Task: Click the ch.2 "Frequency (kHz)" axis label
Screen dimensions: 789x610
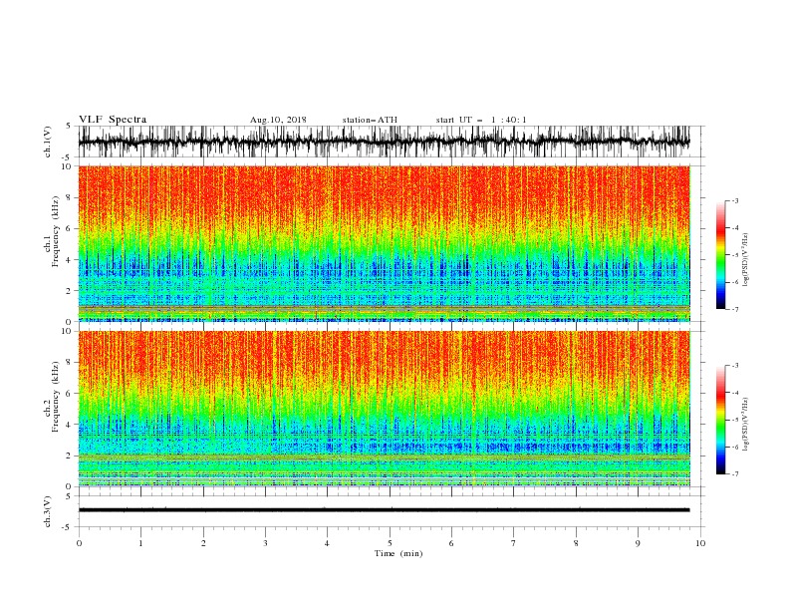Action: [x=56, y=397]
